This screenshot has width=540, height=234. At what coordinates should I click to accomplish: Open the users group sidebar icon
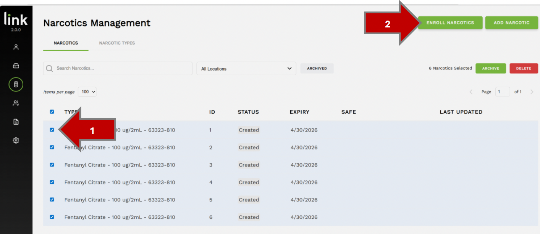pyautogui.click(x=16, y=103)
